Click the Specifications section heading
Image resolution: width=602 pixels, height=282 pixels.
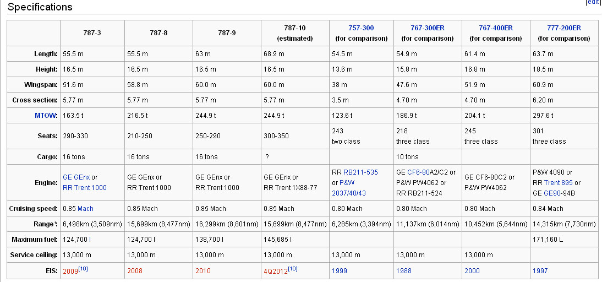click(x=40, y=7)
